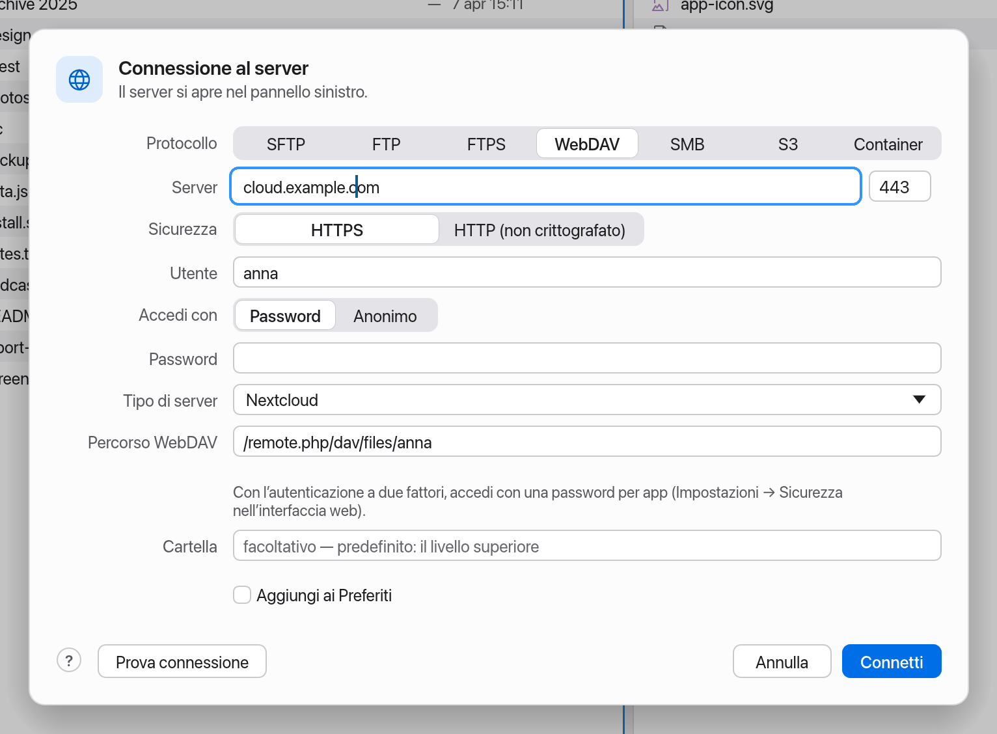Select HTTPS security option
Image resolution: width=997 pixels, height=734 pixels.
tap(336, 230)
